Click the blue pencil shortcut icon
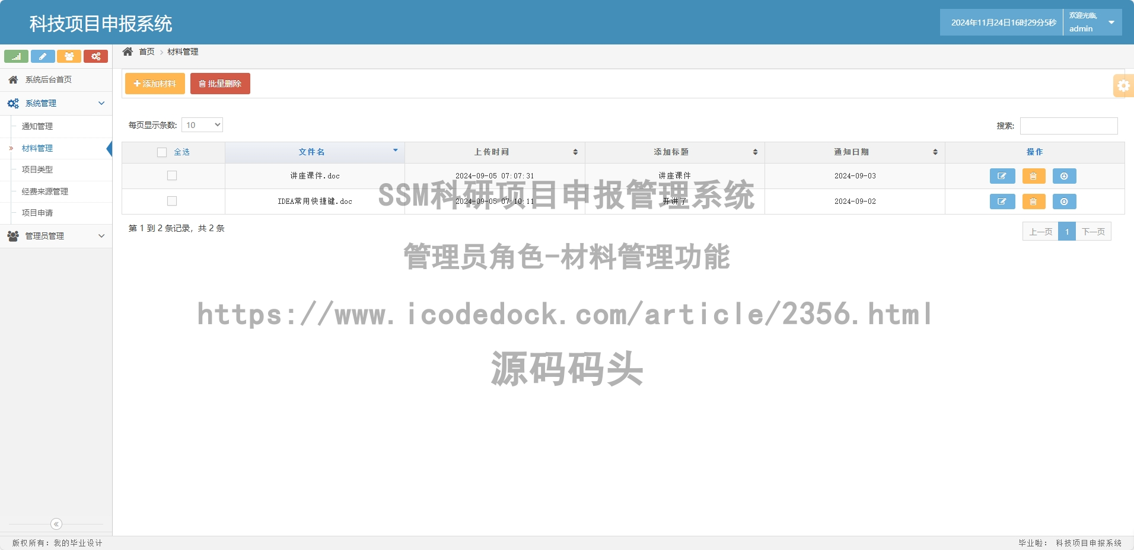 (x=43, y=56)
